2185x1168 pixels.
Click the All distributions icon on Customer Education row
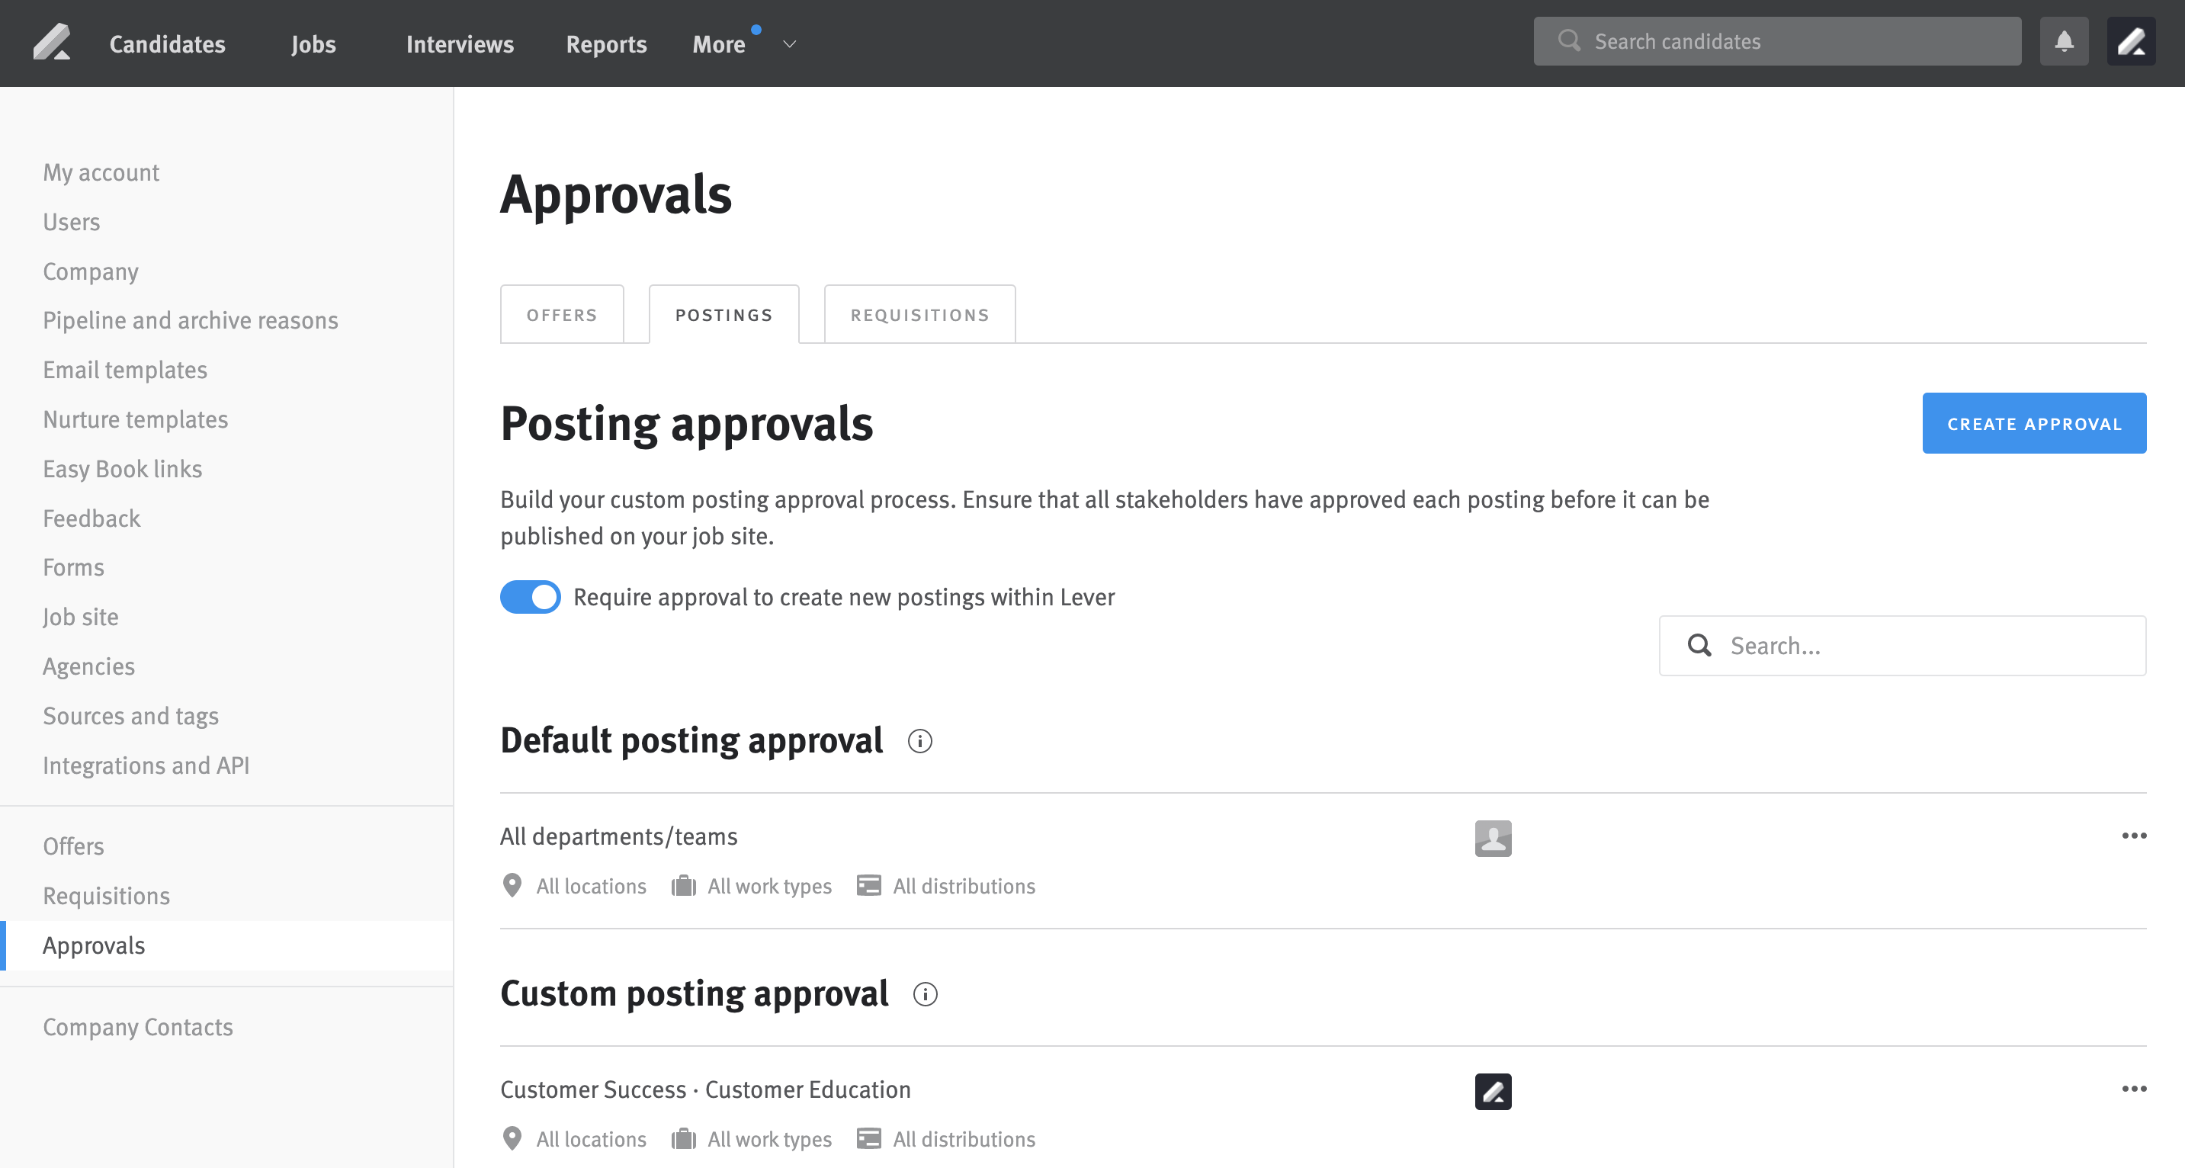(x=868, y=1138)
